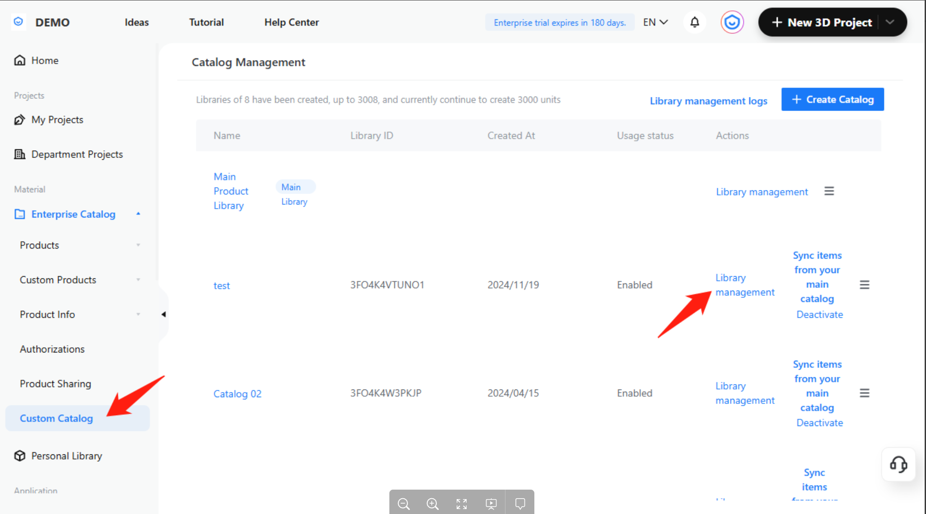Click the fullscreen expand icon

click(x=462, y=504)
